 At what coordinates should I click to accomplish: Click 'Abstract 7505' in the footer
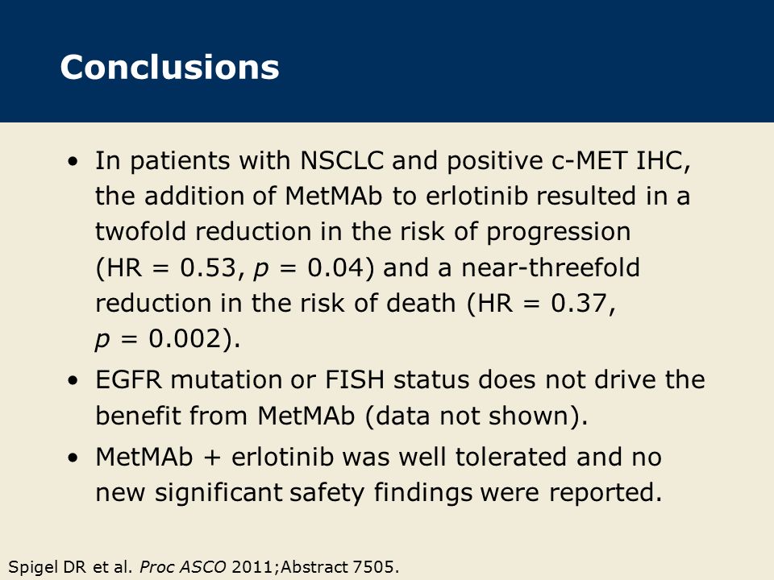coord(337,567)
